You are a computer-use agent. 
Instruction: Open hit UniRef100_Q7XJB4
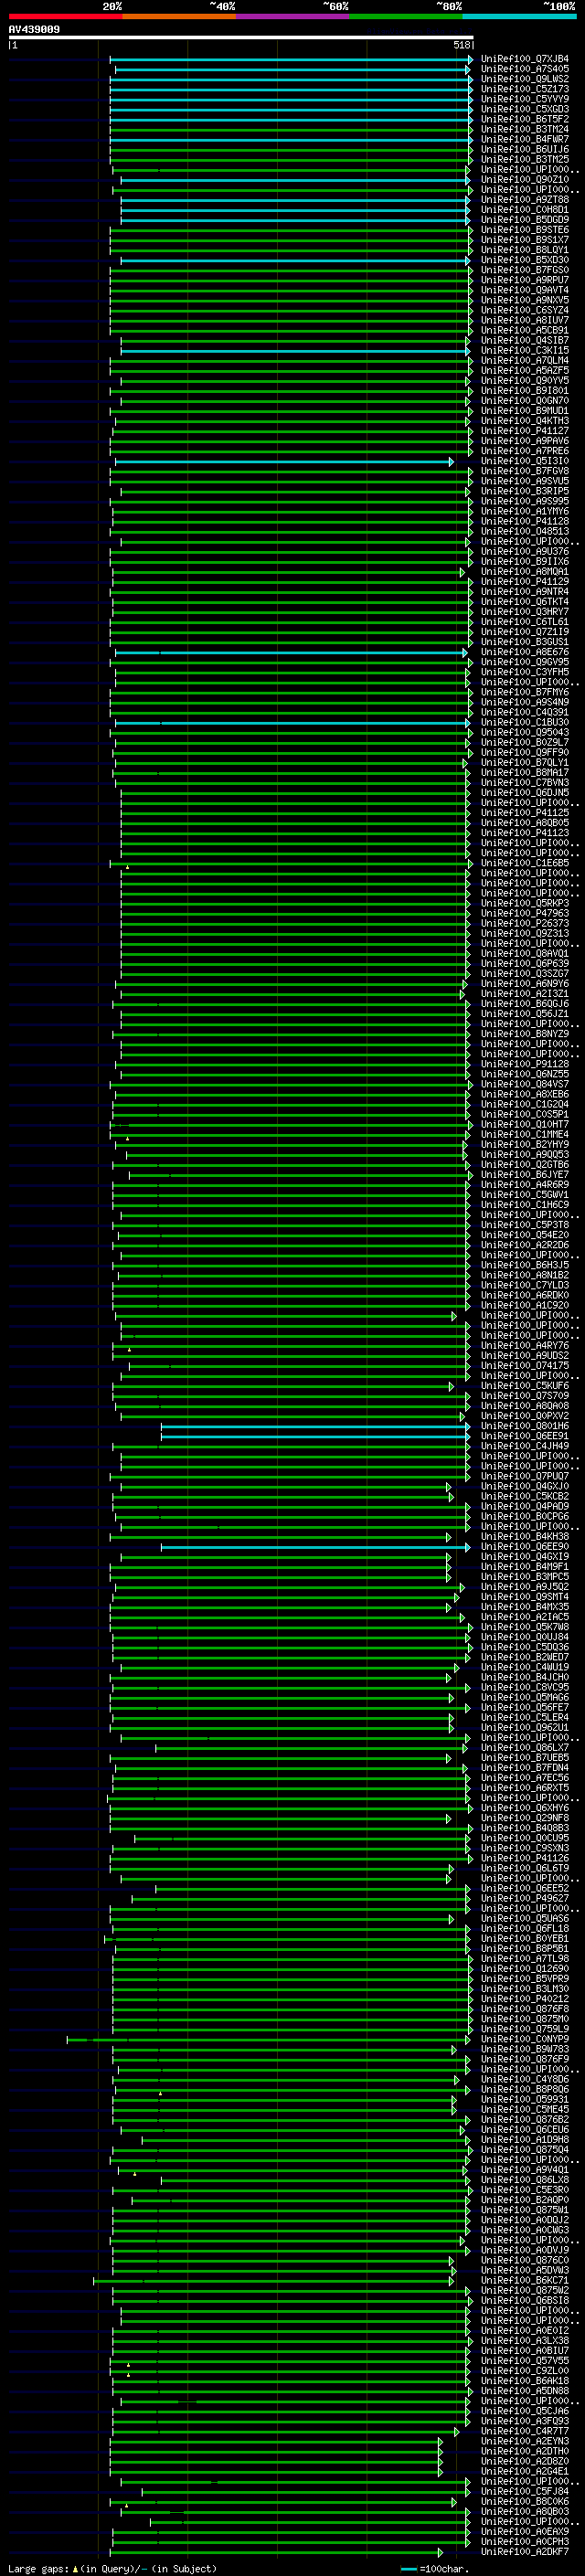tap(525, 59)
